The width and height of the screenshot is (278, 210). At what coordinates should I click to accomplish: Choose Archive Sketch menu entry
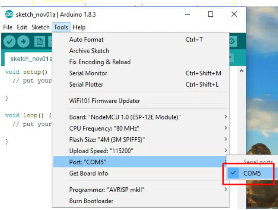[141, 51]
